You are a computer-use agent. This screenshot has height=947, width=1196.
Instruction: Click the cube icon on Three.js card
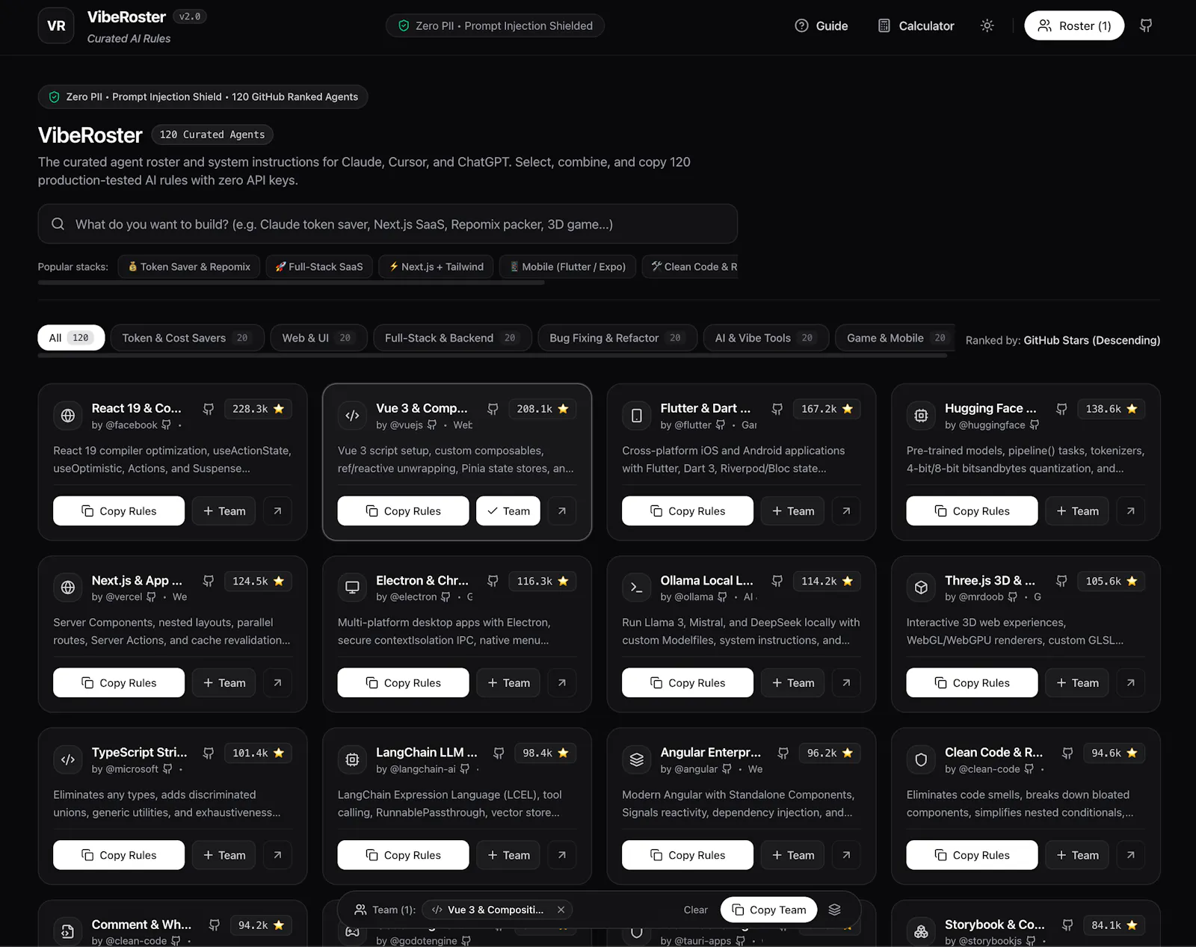[921, 587]
